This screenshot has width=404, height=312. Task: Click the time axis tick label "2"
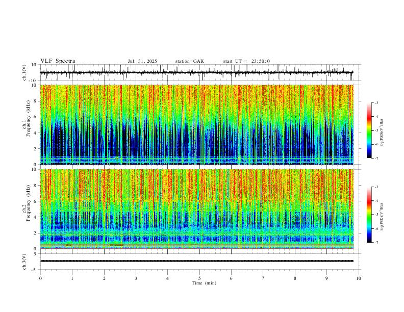[104, 278]
